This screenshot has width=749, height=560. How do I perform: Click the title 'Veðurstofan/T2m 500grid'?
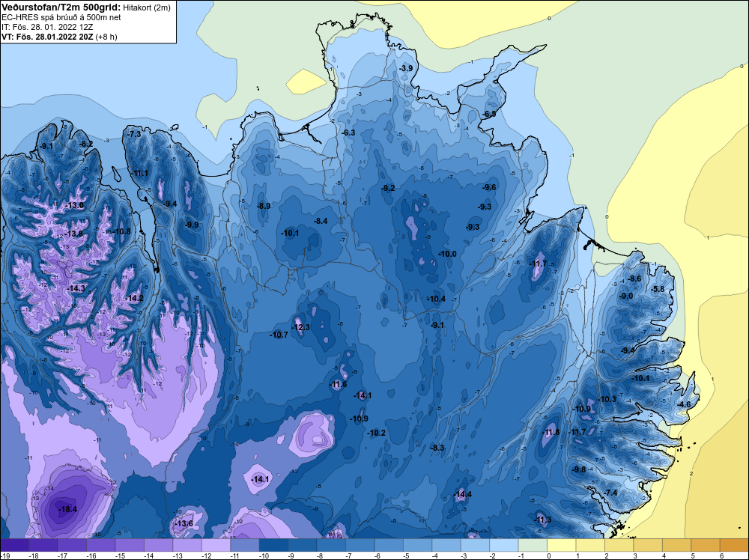pos(61,7)
